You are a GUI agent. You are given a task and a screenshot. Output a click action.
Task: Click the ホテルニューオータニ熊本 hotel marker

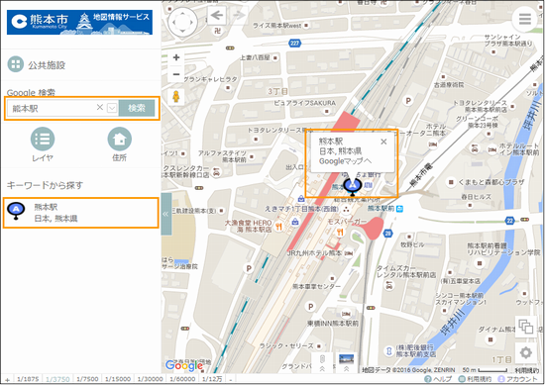(x=433, y=144)
